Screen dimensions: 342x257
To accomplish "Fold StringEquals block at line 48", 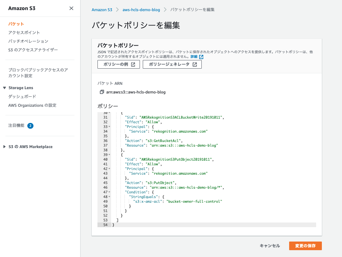I will point(109,197).
